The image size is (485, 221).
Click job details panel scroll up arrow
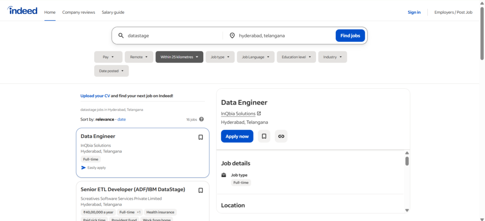click(x=407, y=153)
